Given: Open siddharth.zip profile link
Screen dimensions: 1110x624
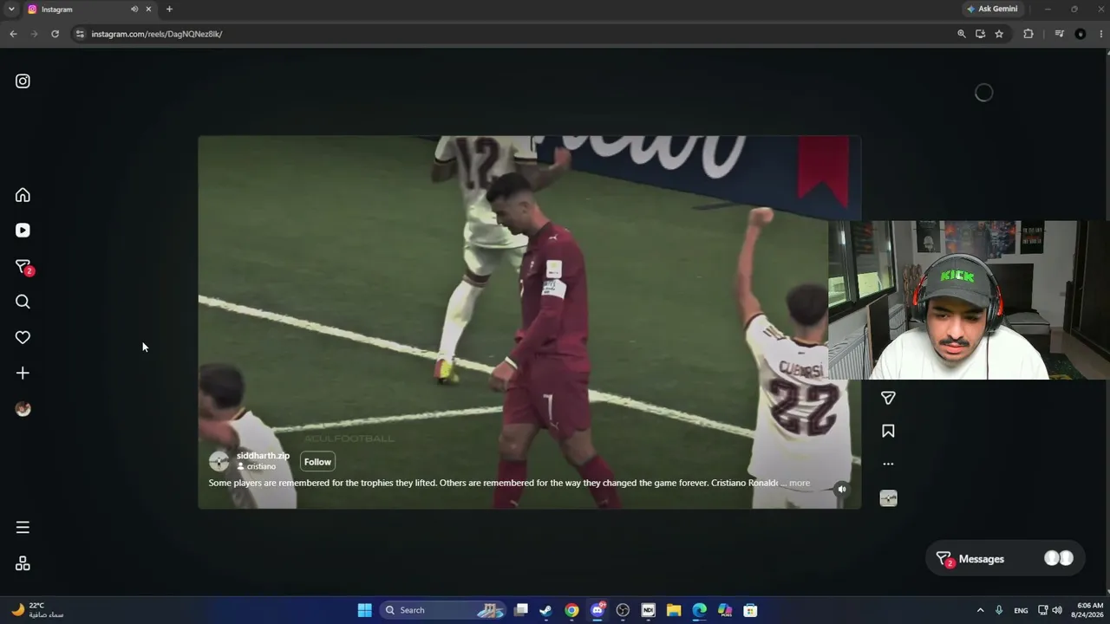Looking at the screenshot, I should pos(263,456).
